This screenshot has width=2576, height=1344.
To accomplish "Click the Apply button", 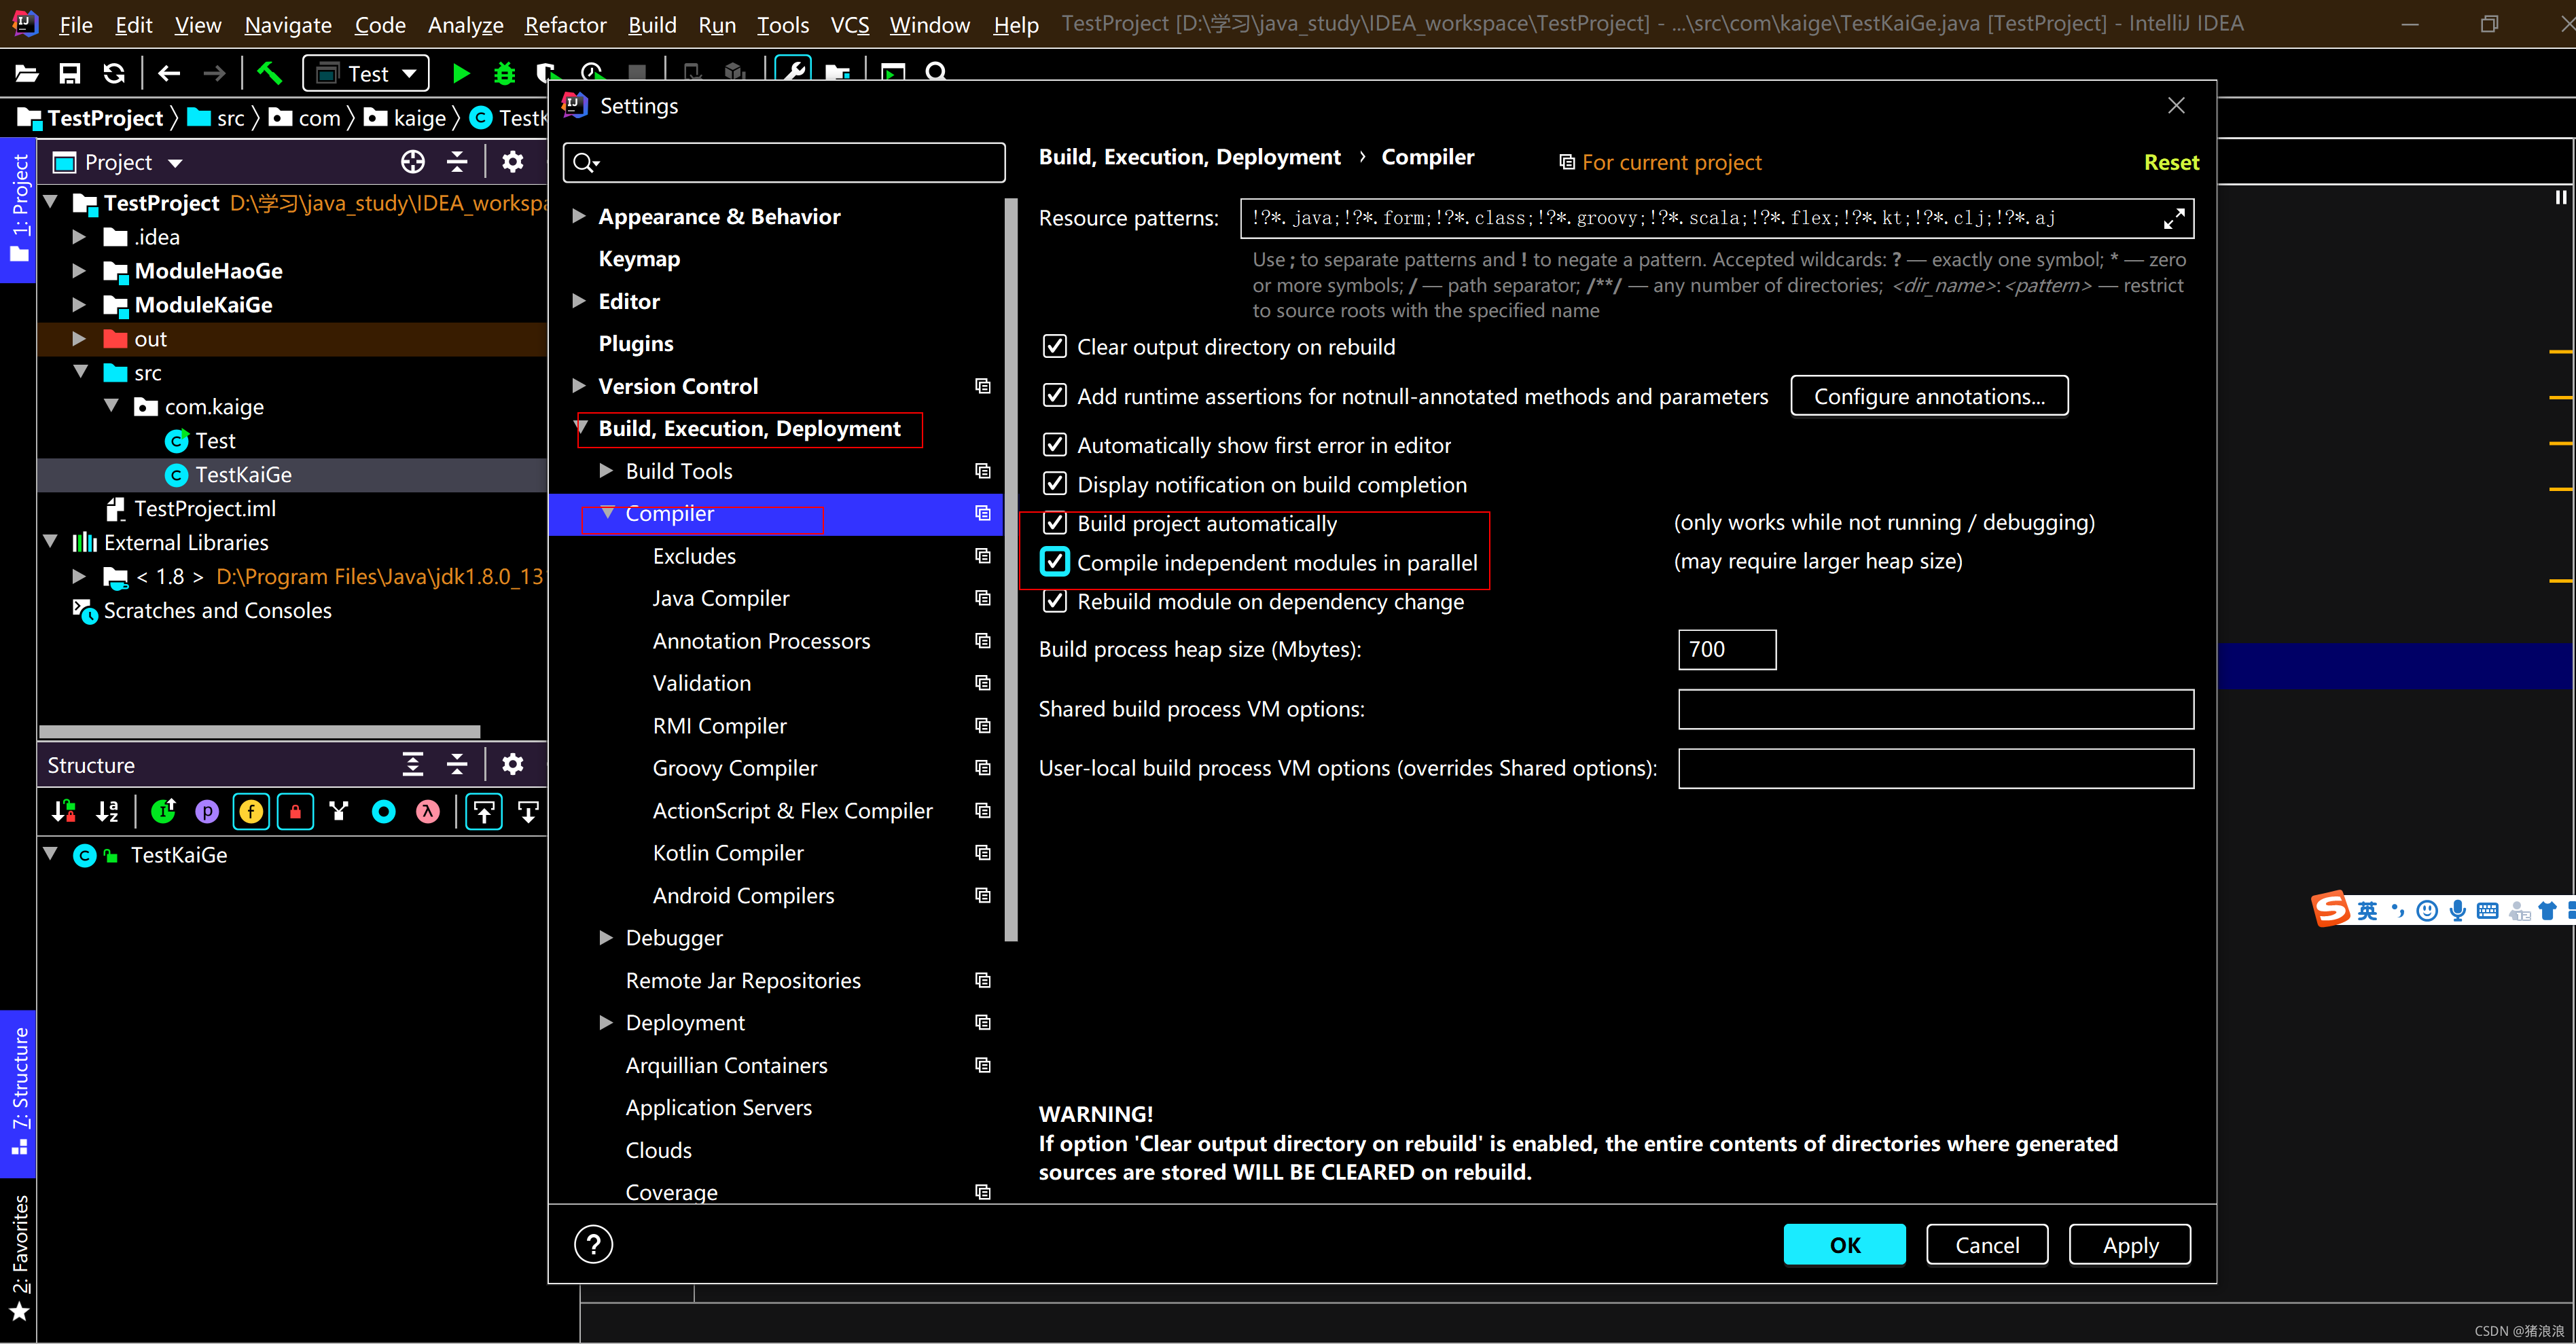I will pos(2130,1245).
